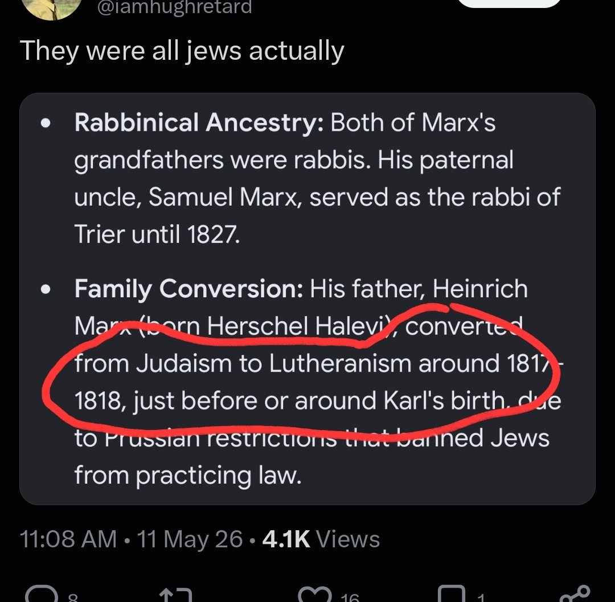The height and width of the screenshot is (602, 615).
Task: Open the share icon at bottom right
Action: [575, 594]
